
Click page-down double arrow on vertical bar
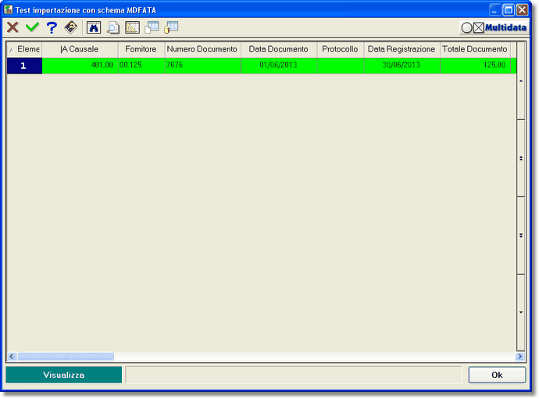521,235
